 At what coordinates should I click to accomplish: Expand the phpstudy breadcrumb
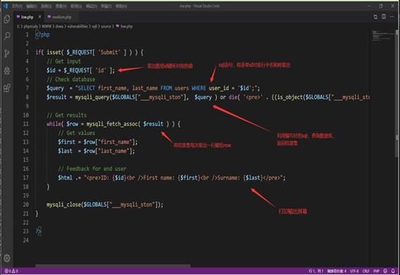click(30, 26)
